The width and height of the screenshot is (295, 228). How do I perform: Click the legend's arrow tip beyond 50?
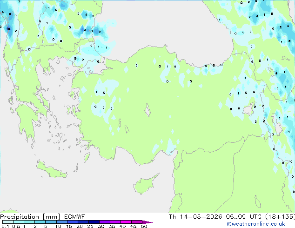click(x=147, y=222)
